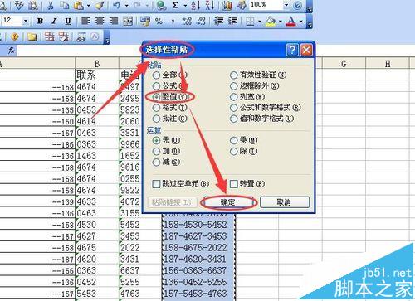Screen dimensions: 415x301
Task: Select the 格式 (Formats) radio button
Action: click(x=156, y=108)
